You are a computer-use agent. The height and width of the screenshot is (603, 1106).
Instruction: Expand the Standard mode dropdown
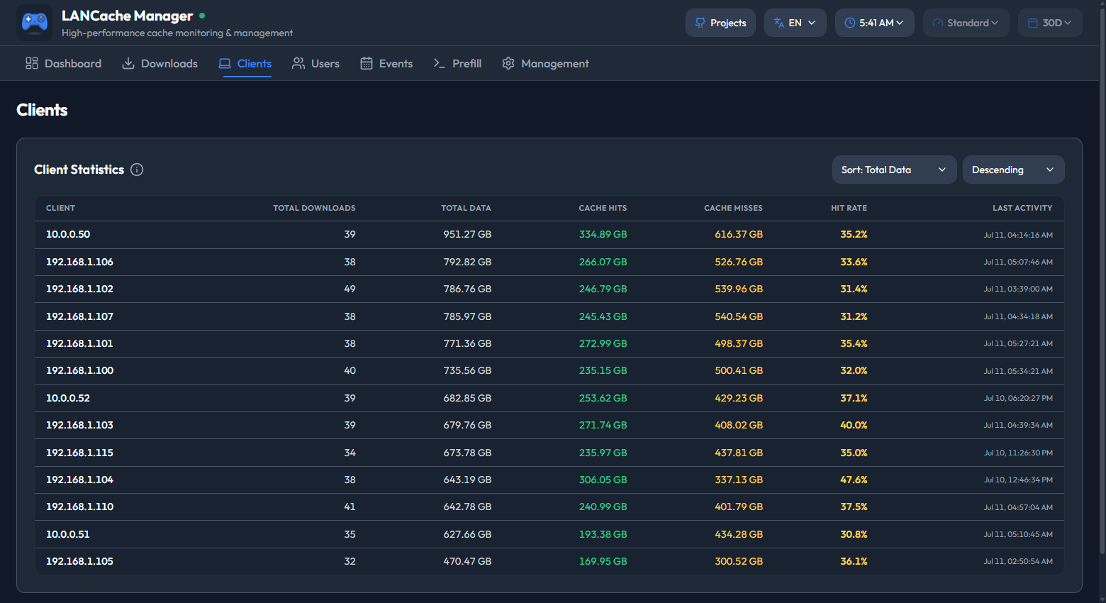(966, 23)
